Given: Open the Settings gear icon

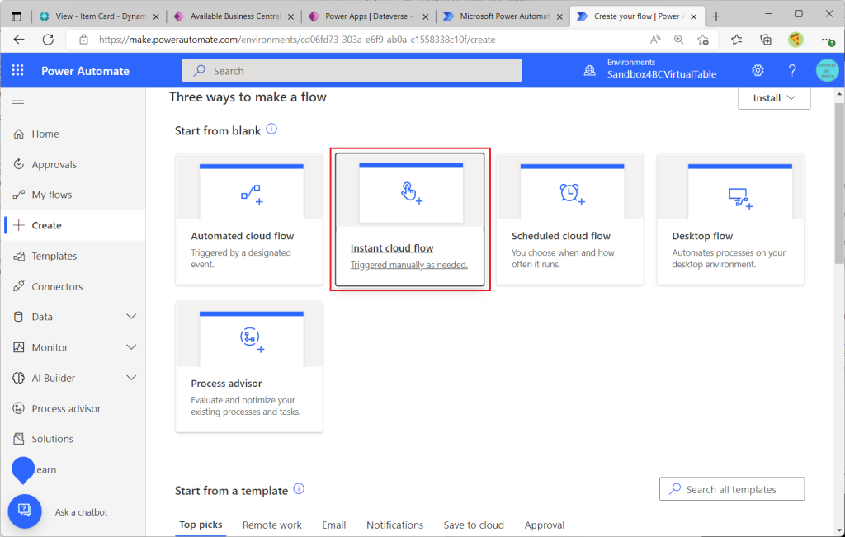Looking at the screenshot, I should (x=758, y=71).
